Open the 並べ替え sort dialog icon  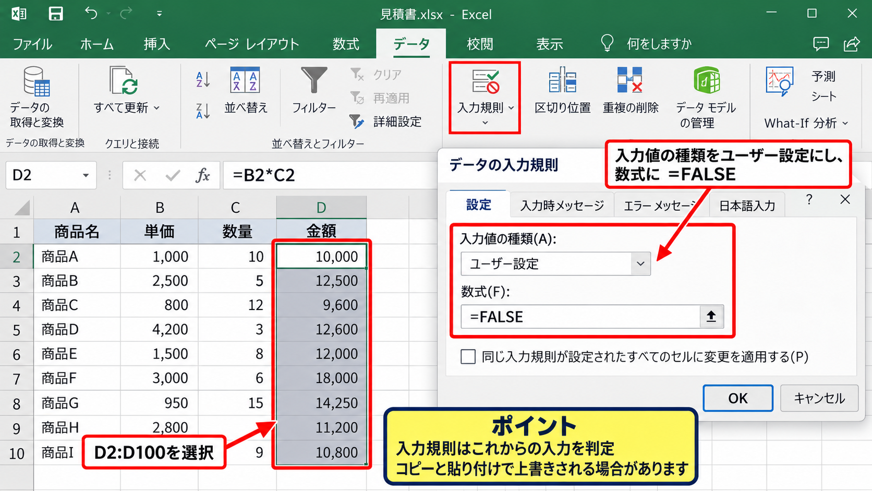tap(245, 81)
